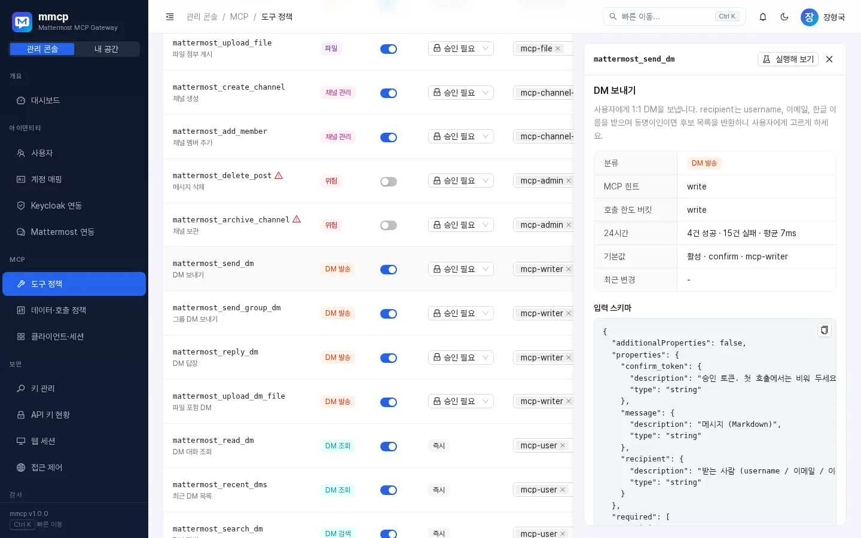Click the 관리 콘솔 breadcrumb link
Viewport: 861px width, 538px height.
click(x=202, y=17)
